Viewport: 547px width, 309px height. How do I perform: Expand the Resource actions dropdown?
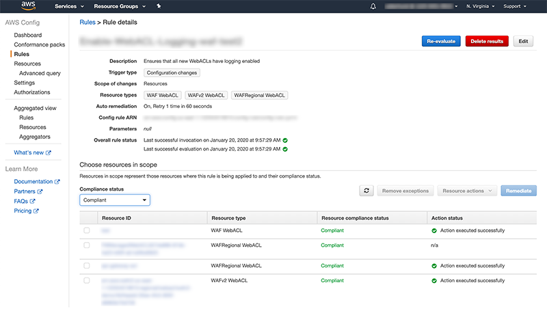[x=467, y=191]
